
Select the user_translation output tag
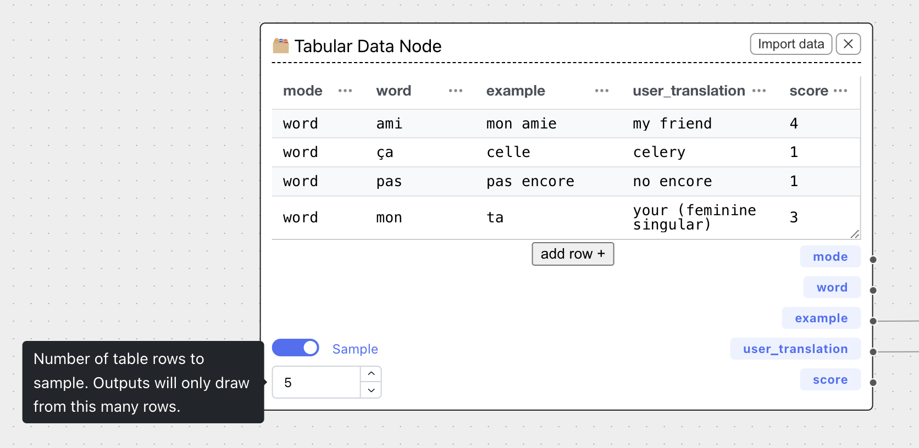tap(795, 349)
